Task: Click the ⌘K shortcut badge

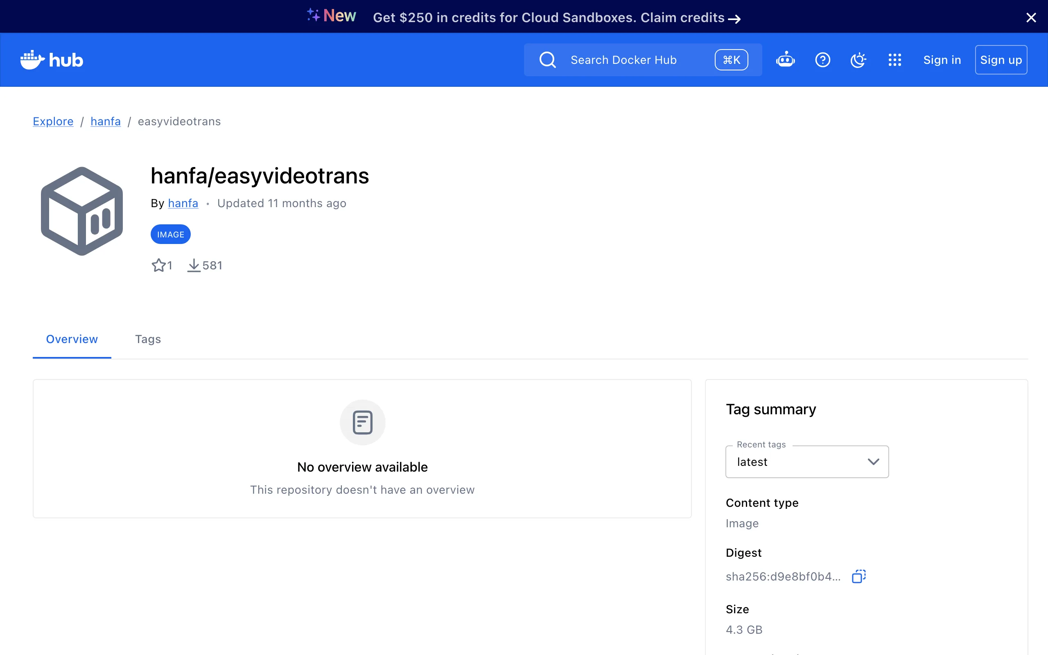Action: click(732, 60)
